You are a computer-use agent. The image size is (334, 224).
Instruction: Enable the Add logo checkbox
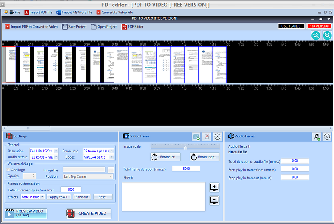coord(8,170)
